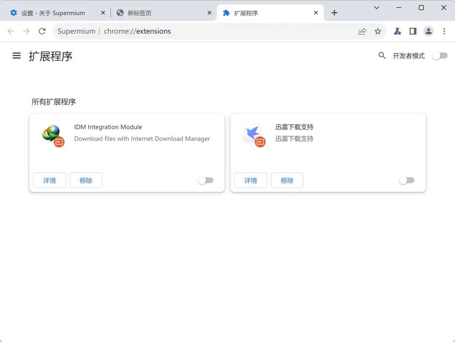Open the browser three-dot menu
Screen dimensions: 455x342
click(444, 31)
